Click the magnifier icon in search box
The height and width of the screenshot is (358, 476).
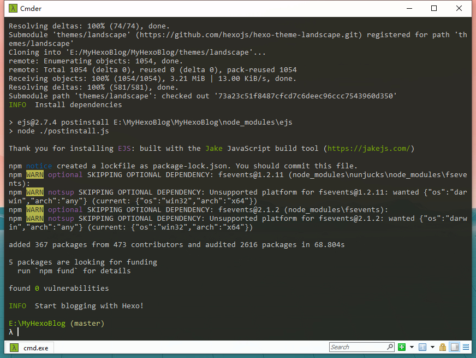click(x=390, y=347)
